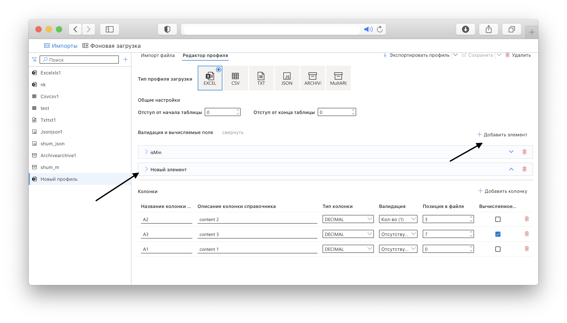This screenshot has width=567, height=323.
Task: Open validation dropdown for row A3
Action: [398, 234]
